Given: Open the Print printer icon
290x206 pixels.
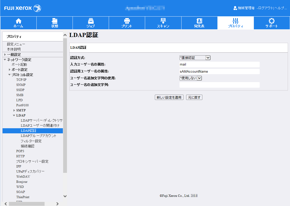Looking at the screenshot, I should point(127,21).
